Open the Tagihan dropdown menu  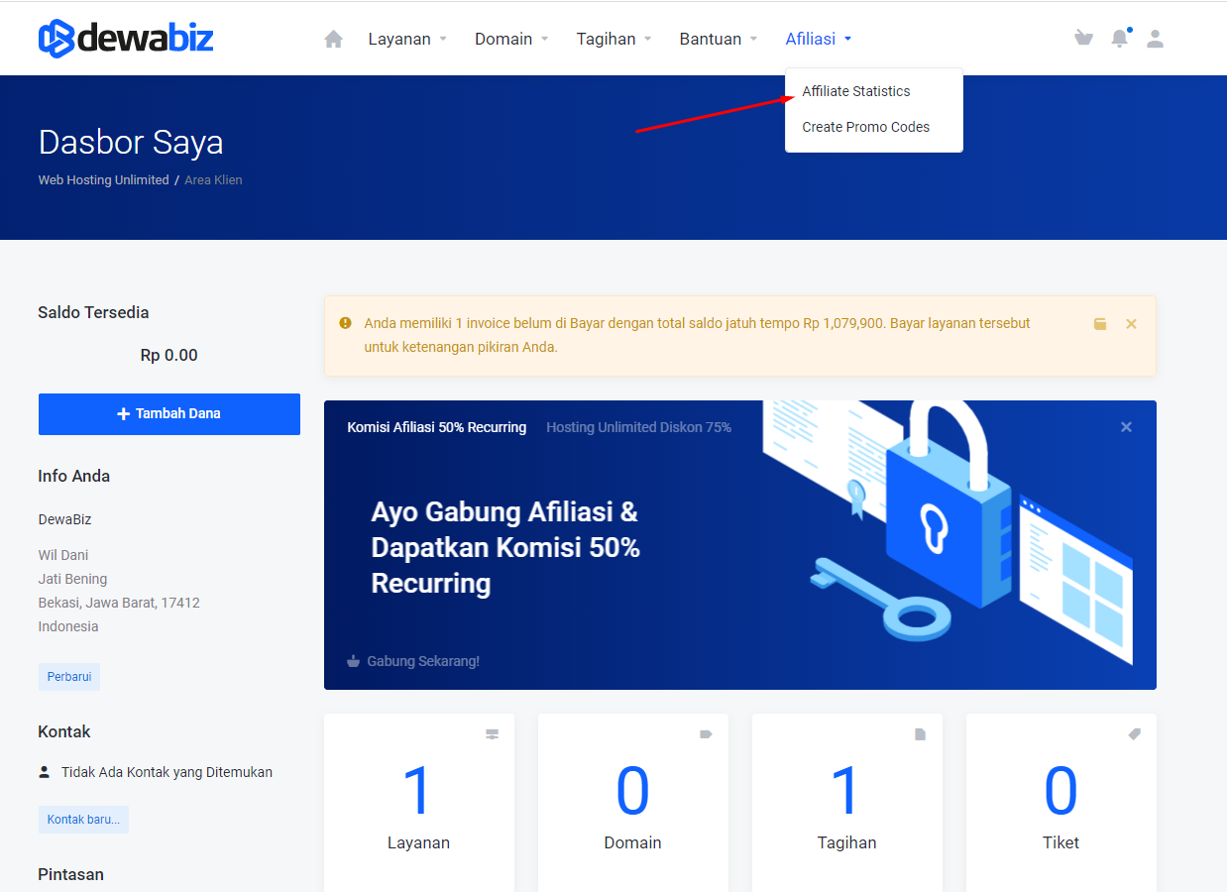click(x=613, y=40)
